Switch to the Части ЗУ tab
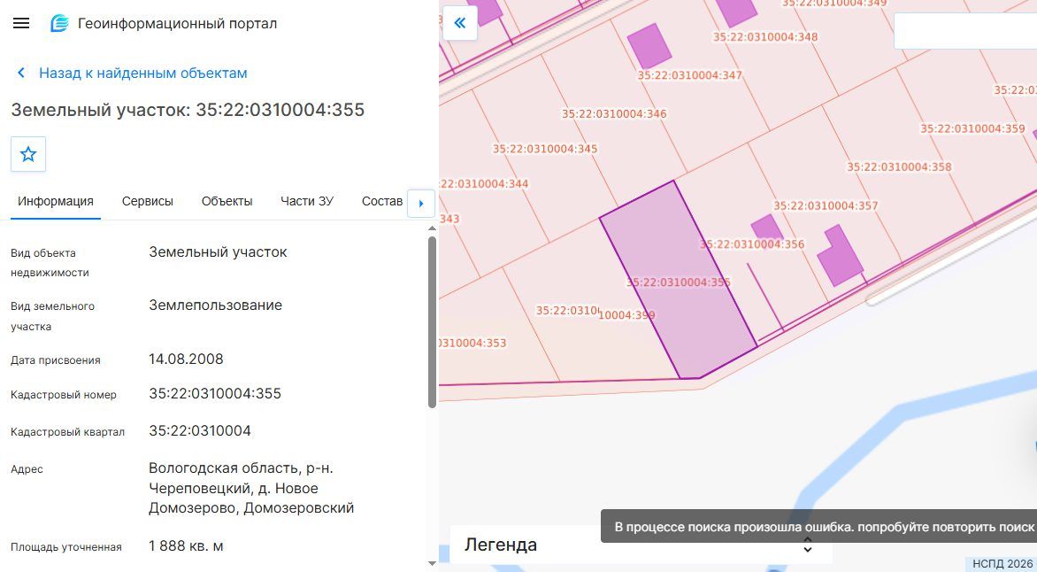The height and width of the screenshot is (572, 1037). point(307,201)
